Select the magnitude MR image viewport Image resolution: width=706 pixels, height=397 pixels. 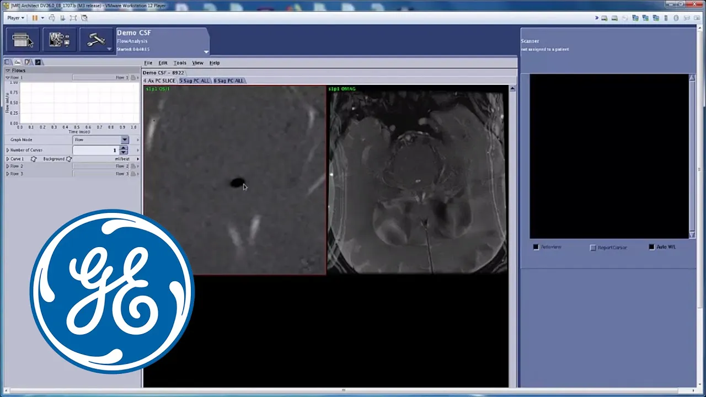coord(418,180)
